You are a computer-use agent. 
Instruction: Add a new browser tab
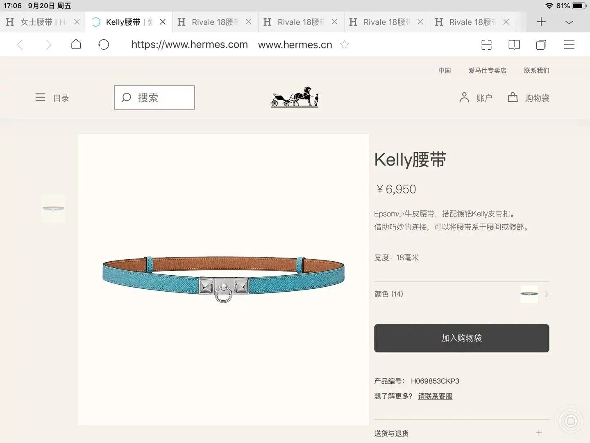(x=541, y=22)
